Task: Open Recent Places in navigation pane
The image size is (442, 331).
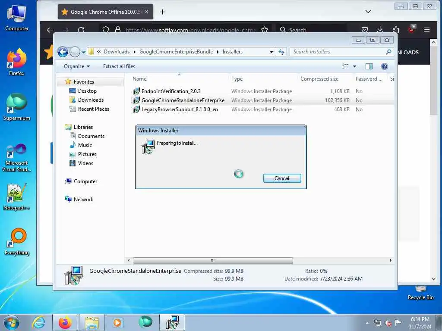Action: [93, 109]
